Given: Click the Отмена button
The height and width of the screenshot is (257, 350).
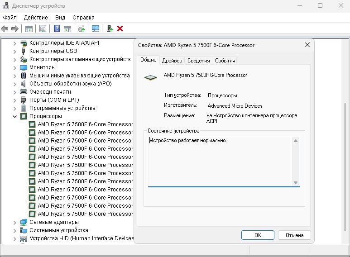Looking at the screenshot, I should pos(294,235).
